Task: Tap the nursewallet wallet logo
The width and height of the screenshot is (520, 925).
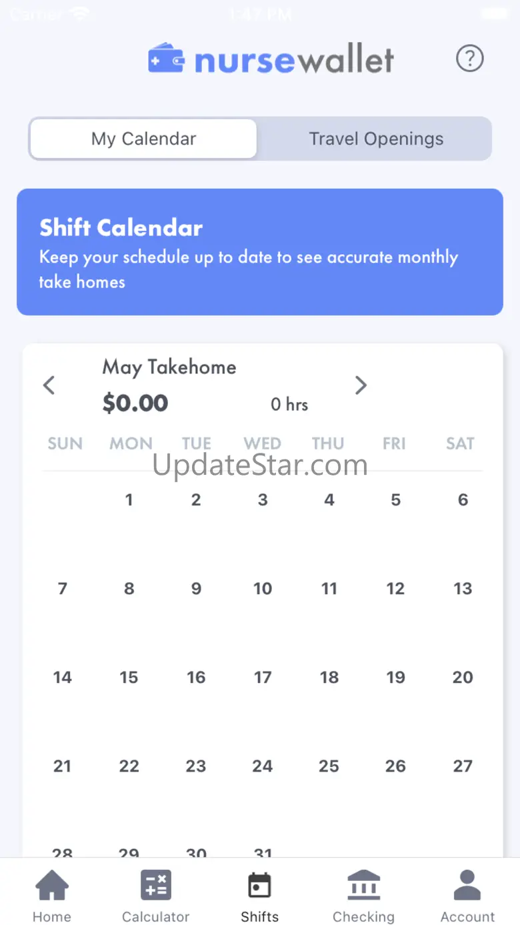Action: (x=166, y=59)
